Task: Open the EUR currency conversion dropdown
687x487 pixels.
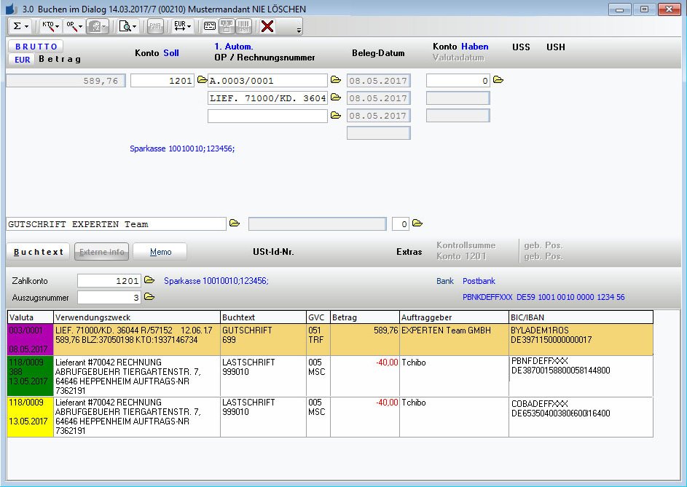Action: pos(182,26)
